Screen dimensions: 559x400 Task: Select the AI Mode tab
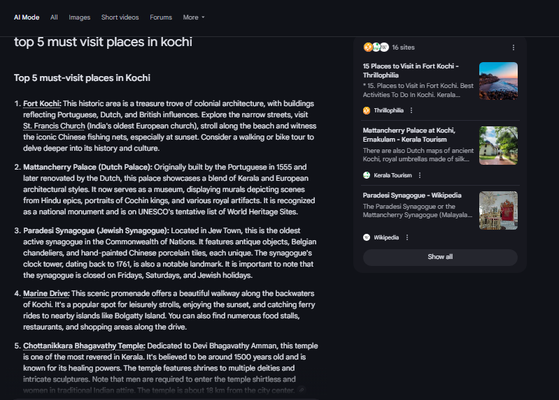27,17
